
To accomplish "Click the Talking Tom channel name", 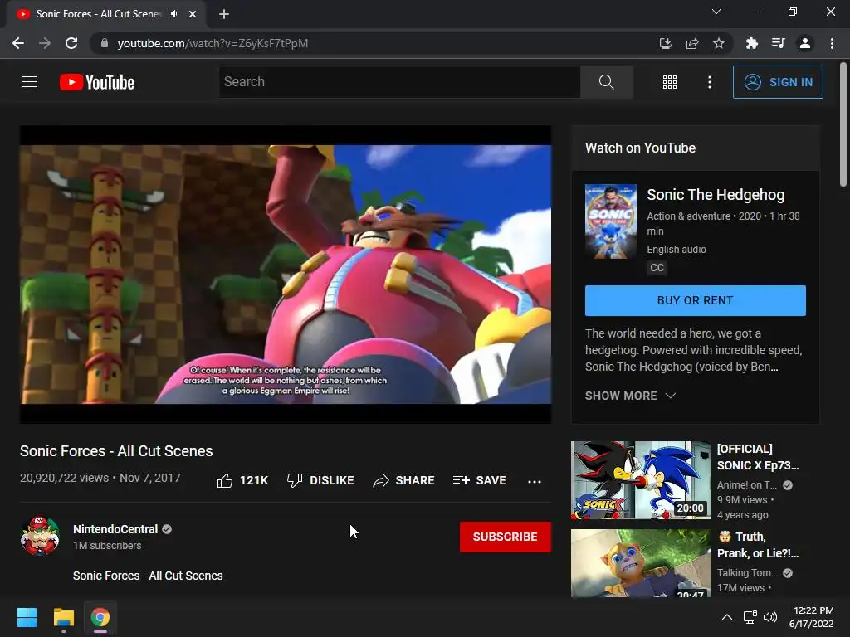I will click(747, 573).
